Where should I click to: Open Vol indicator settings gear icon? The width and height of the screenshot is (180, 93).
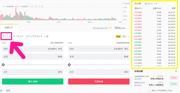[x=39, y=7]
